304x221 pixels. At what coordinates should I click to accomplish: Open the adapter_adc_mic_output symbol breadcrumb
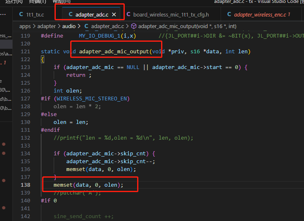(x=187, y=26)
